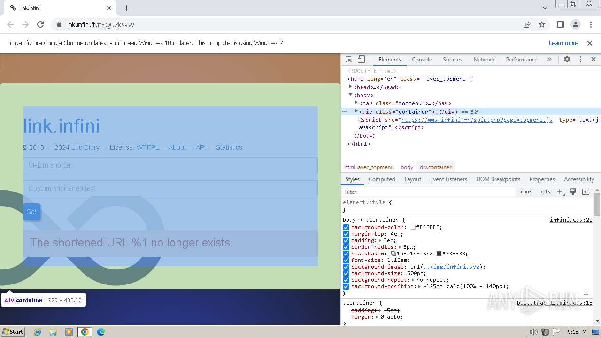Open the Chrome three-dot menu
601x338 pixels.
pos(591,24)
